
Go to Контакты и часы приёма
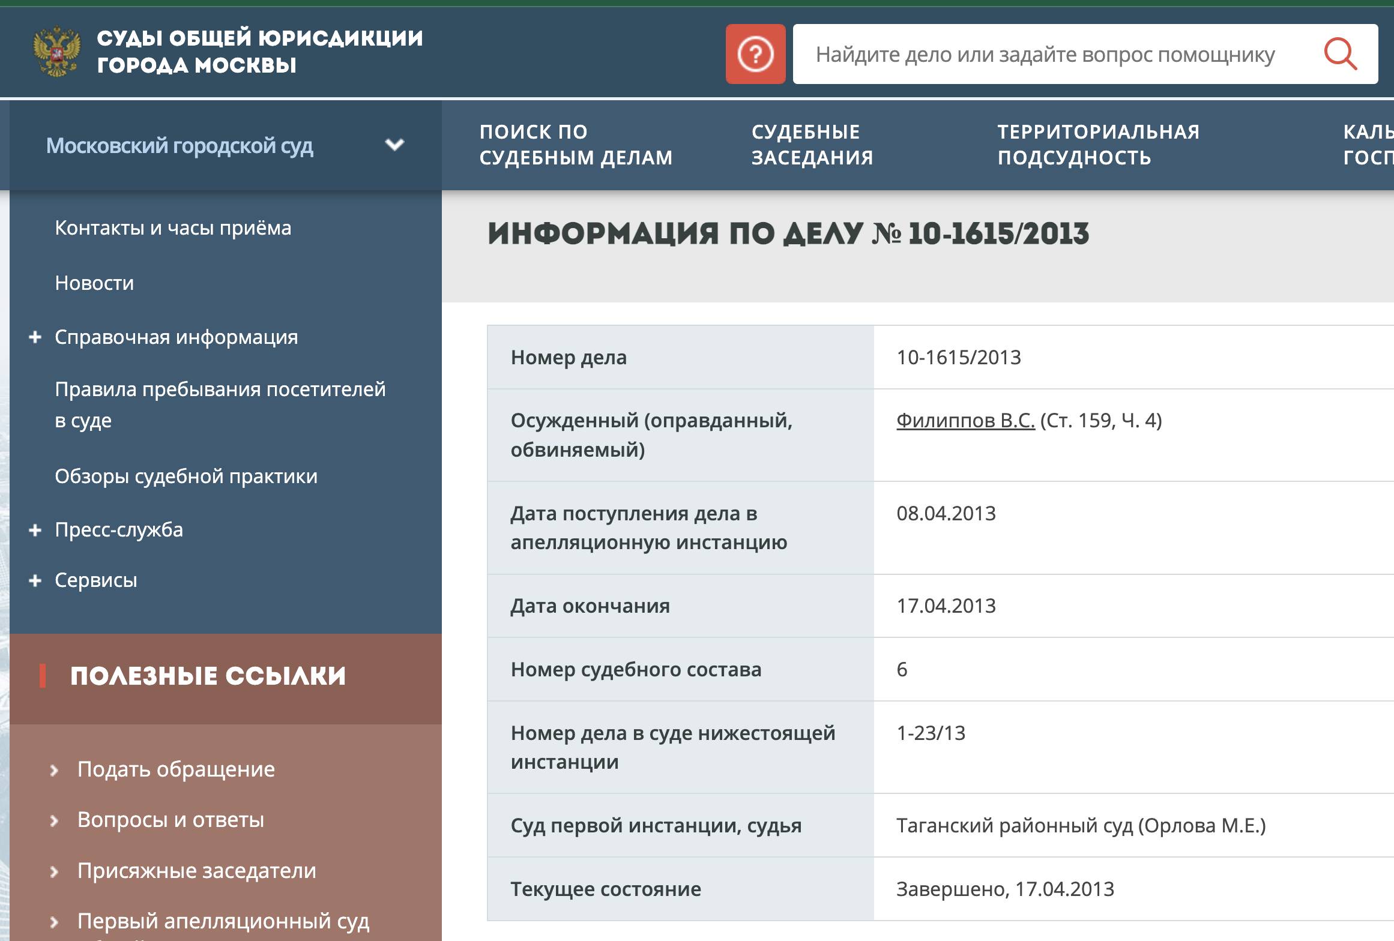click(x=173, y=227)
